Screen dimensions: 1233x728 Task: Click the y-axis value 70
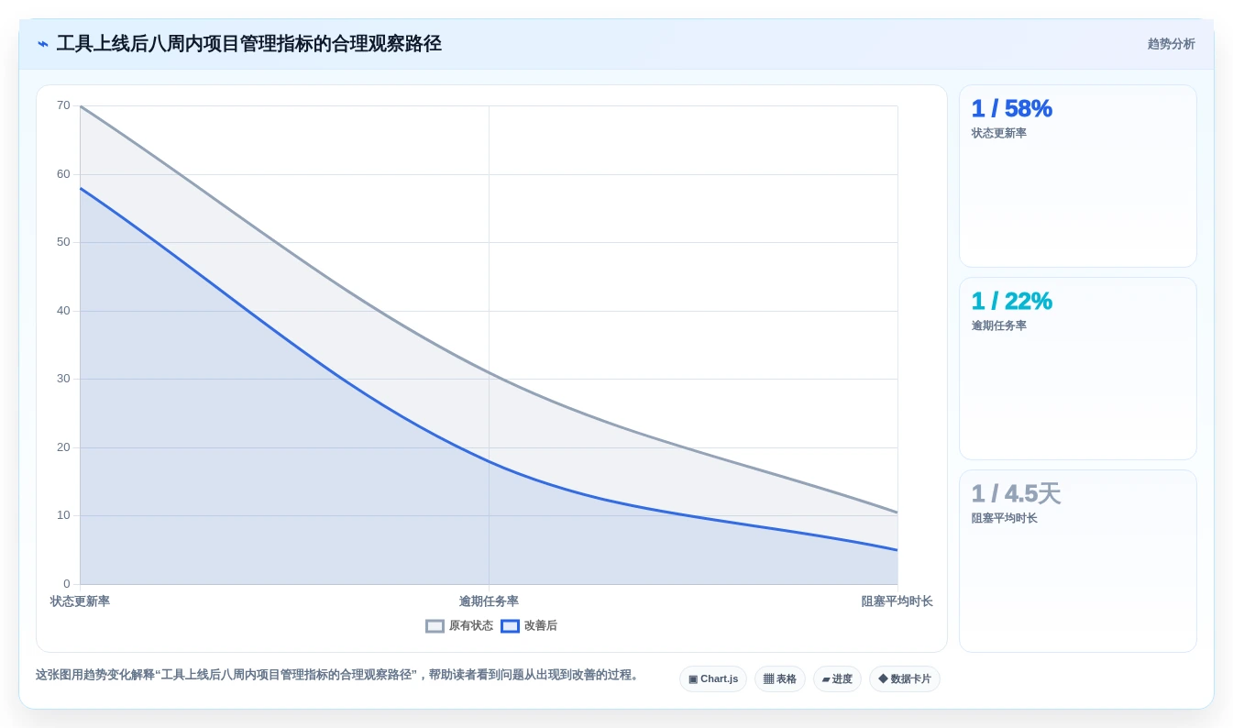[x=63, y=105]
